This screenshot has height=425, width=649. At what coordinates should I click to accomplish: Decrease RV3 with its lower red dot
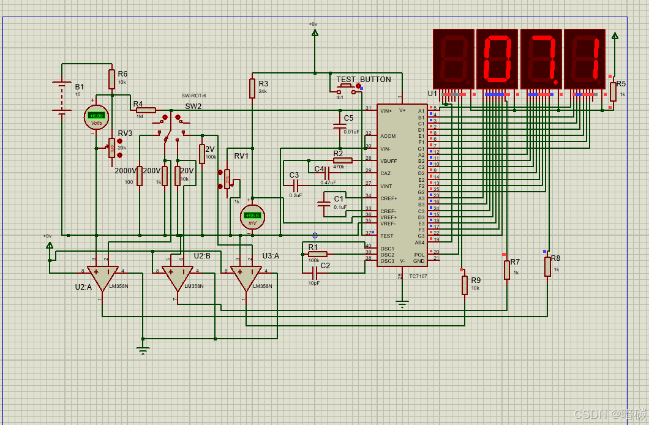coord(119,155)
